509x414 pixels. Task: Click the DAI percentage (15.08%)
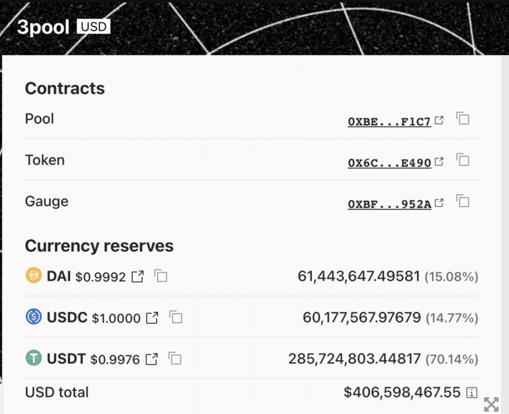pos(451,277)
